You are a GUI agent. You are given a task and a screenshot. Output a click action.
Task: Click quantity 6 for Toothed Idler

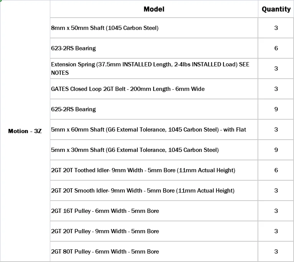point(276,170)
